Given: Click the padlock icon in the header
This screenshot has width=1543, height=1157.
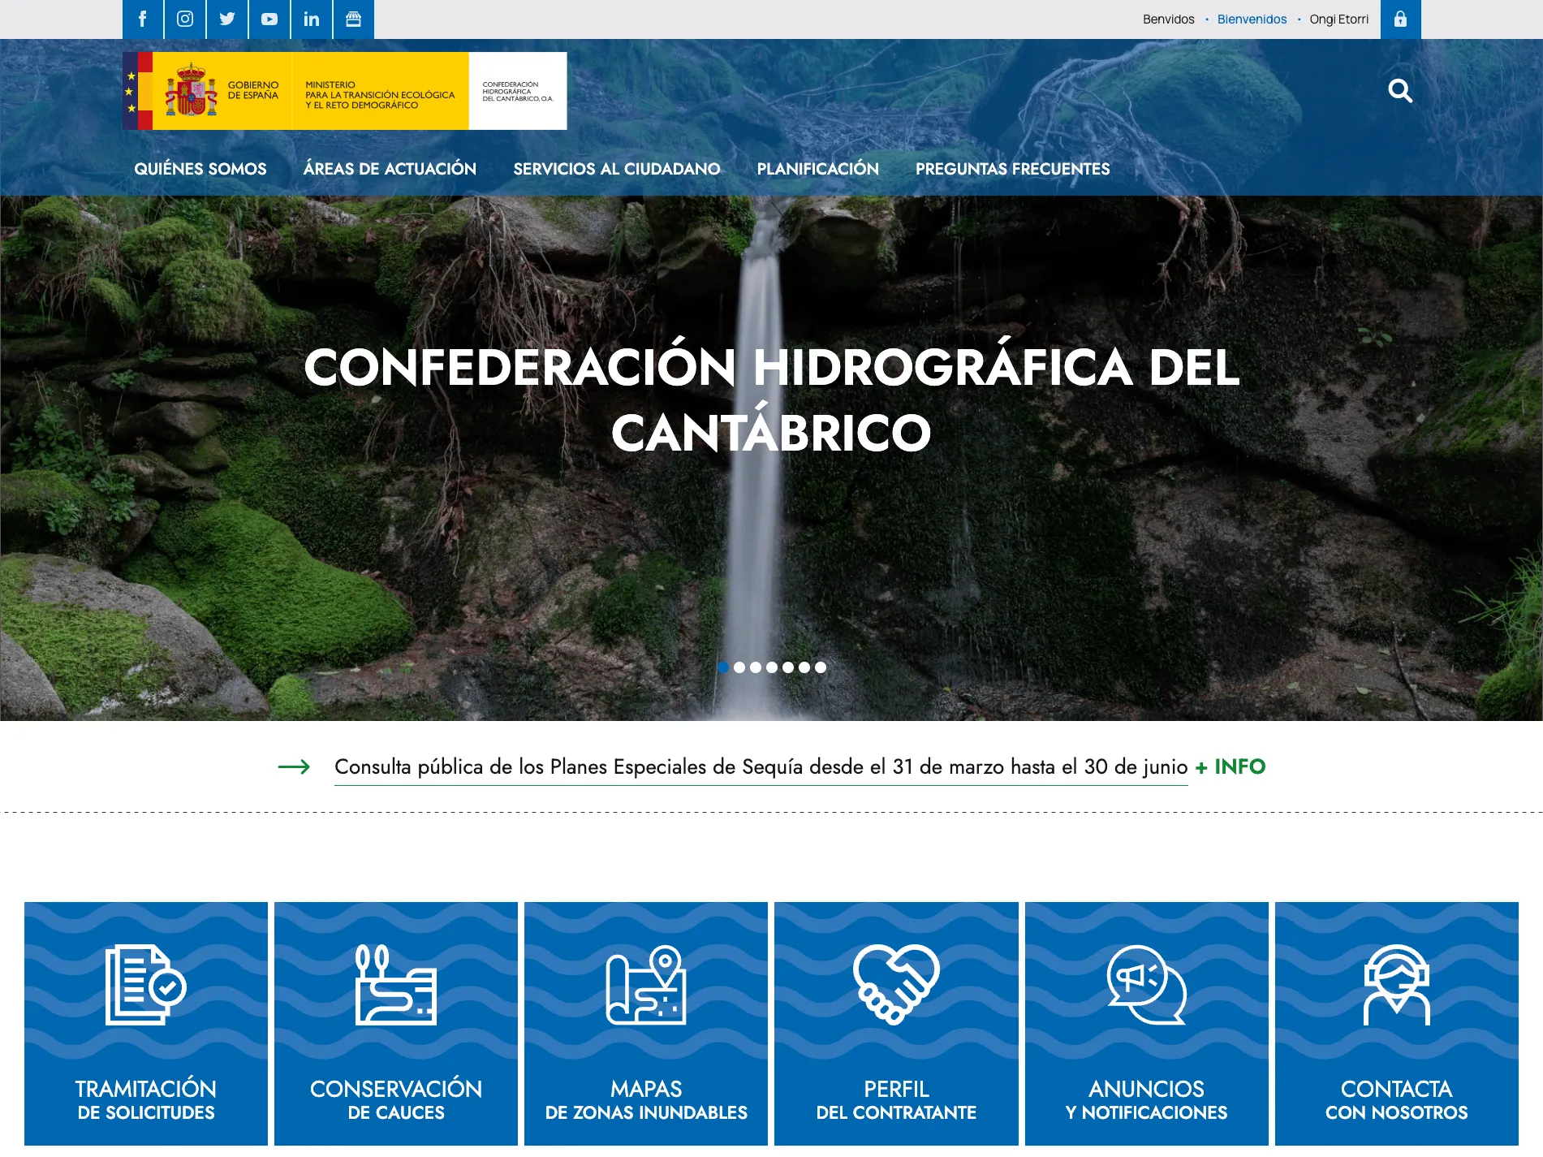Looking at the screenshot, I should 1400,19.
